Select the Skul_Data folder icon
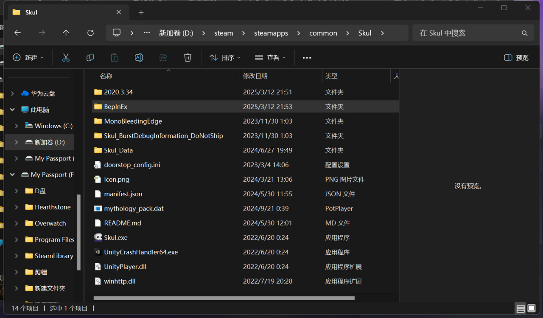The height and width of the screenshot is (318, 543). (98, 150)
